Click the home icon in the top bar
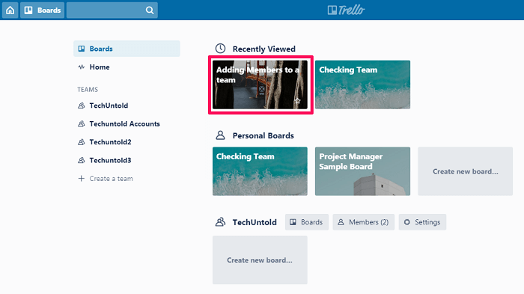Screen dimensions: 524x294 pyautogui.click(x=10, y=10)
